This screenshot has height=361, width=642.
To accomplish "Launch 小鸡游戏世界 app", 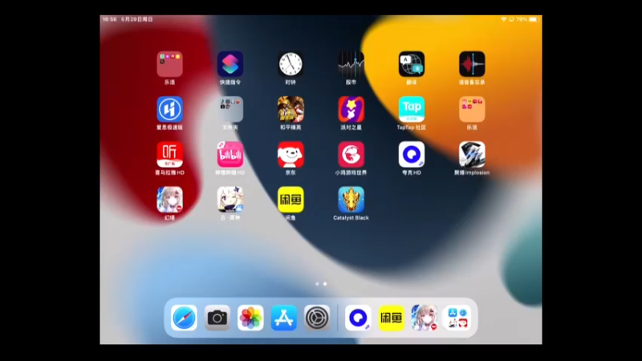I will tap(351, 155).
